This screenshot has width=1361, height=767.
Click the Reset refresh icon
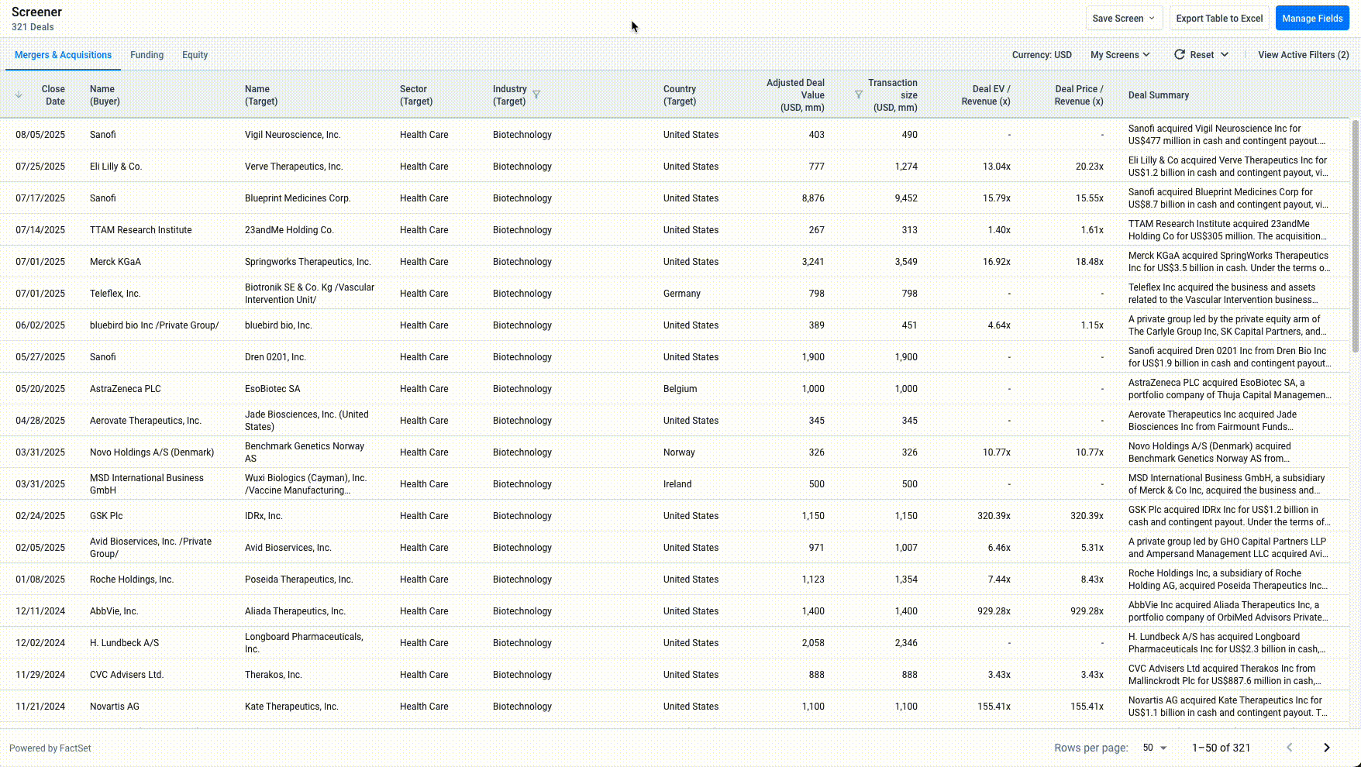pyautogui.click(x=1180, y=55)
